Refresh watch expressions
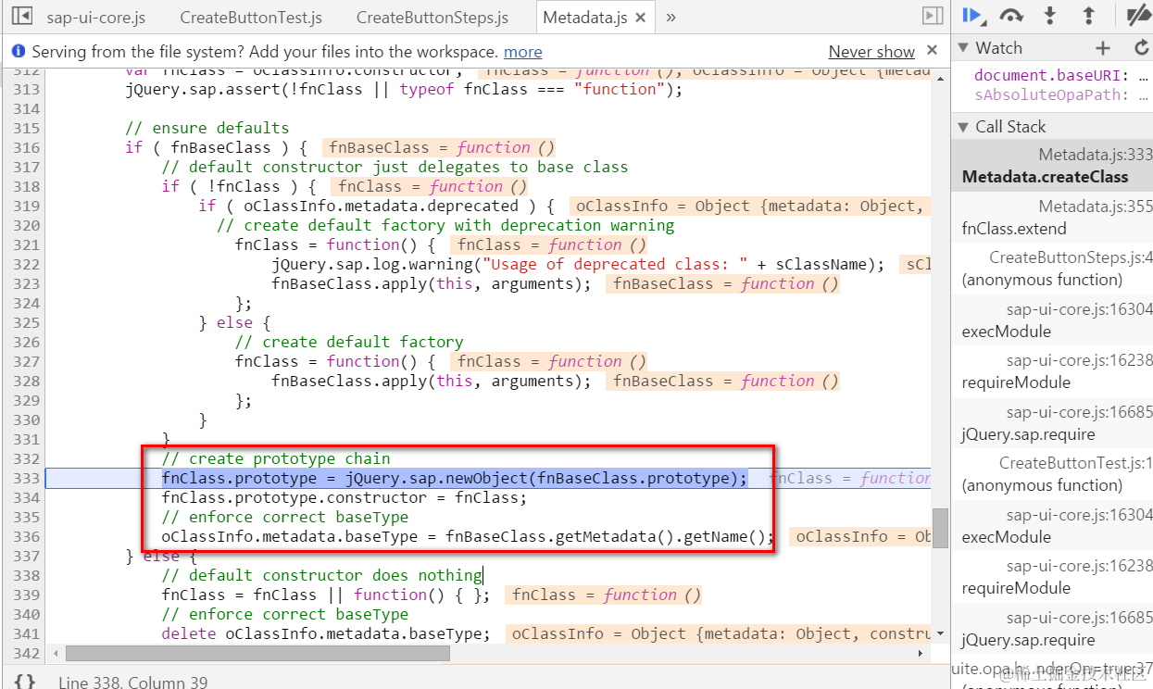Viewport: 1153px width, 689px height. click(1141, 48)
